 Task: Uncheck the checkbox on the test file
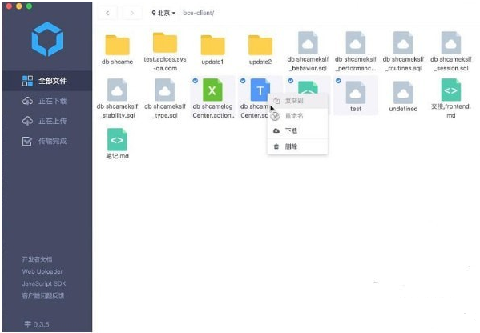click(x=338, y=81)
